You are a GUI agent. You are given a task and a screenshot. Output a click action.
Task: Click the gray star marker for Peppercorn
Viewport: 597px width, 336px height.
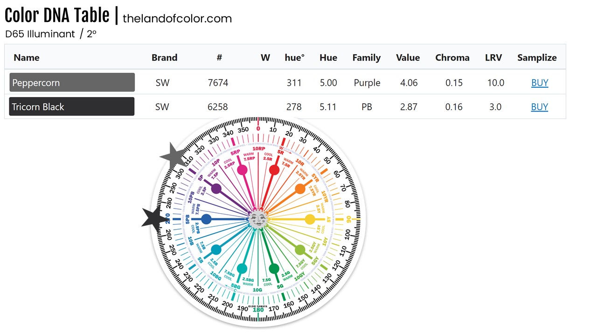click(174, 156)
